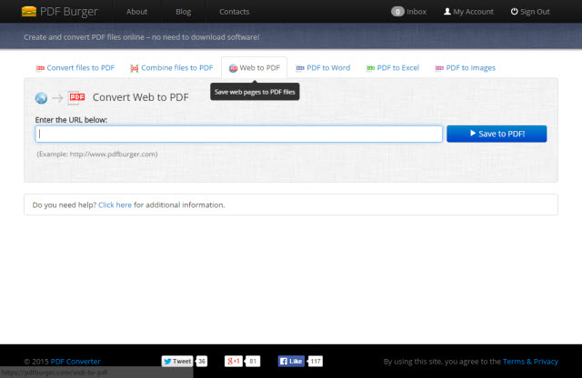The height and width of the screenshot is (378, 582).
Task: Click the PDF to Images tab icon
Action: (439, 68)
